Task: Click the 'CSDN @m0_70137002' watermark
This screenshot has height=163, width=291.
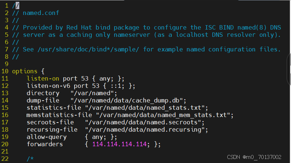Action: pyautogui.click(x=254, y=157)
